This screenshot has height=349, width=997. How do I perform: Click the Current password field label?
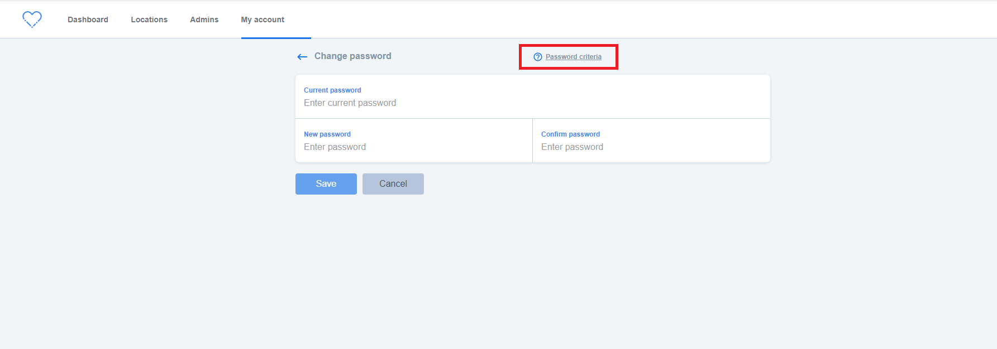[332, 90]
